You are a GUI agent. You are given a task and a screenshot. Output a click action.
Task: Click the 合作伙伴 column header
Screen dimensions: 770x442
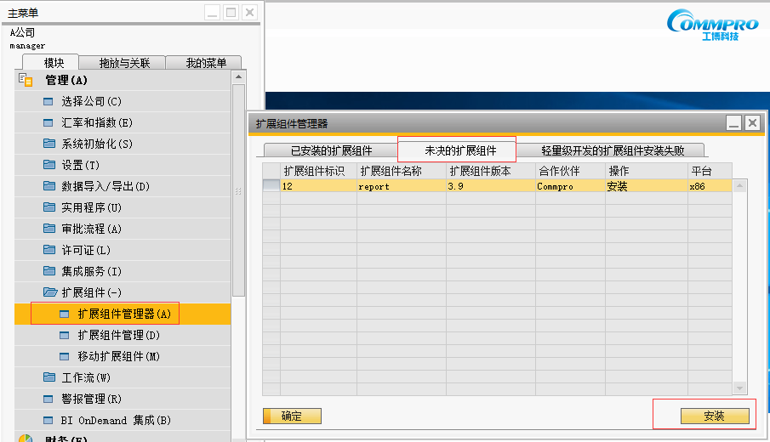pyautogui.click(x=570, y=171)
